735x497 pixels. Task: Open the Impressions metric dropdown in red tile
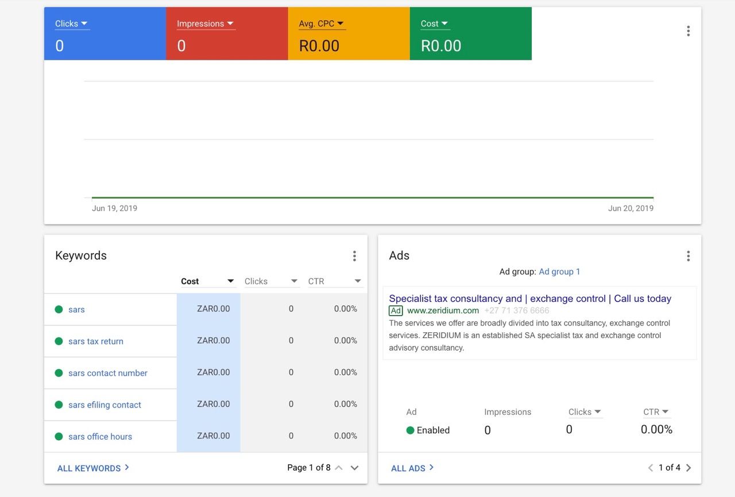[x=206, y=24]
